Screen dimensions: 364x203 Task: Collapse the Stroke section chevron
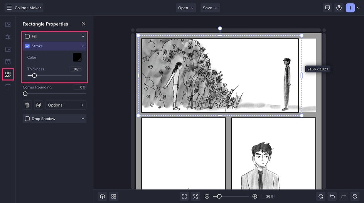[83, 46]
